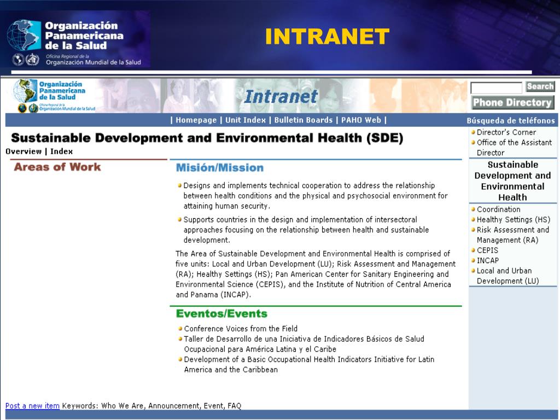The image size is (560, 420).
Task: Click bullet icon beside CEPIS
Action: tap(473, 250)
